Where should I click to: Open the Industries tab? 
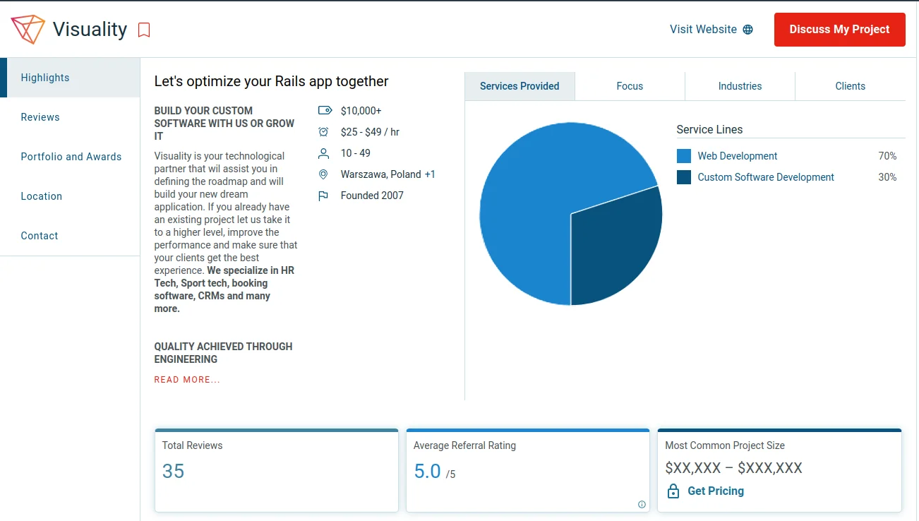tap(740, 86)
